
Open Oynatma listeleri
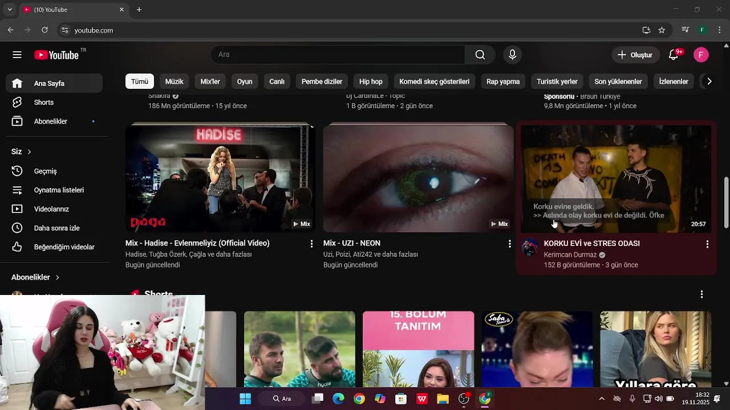pos(54,190)
